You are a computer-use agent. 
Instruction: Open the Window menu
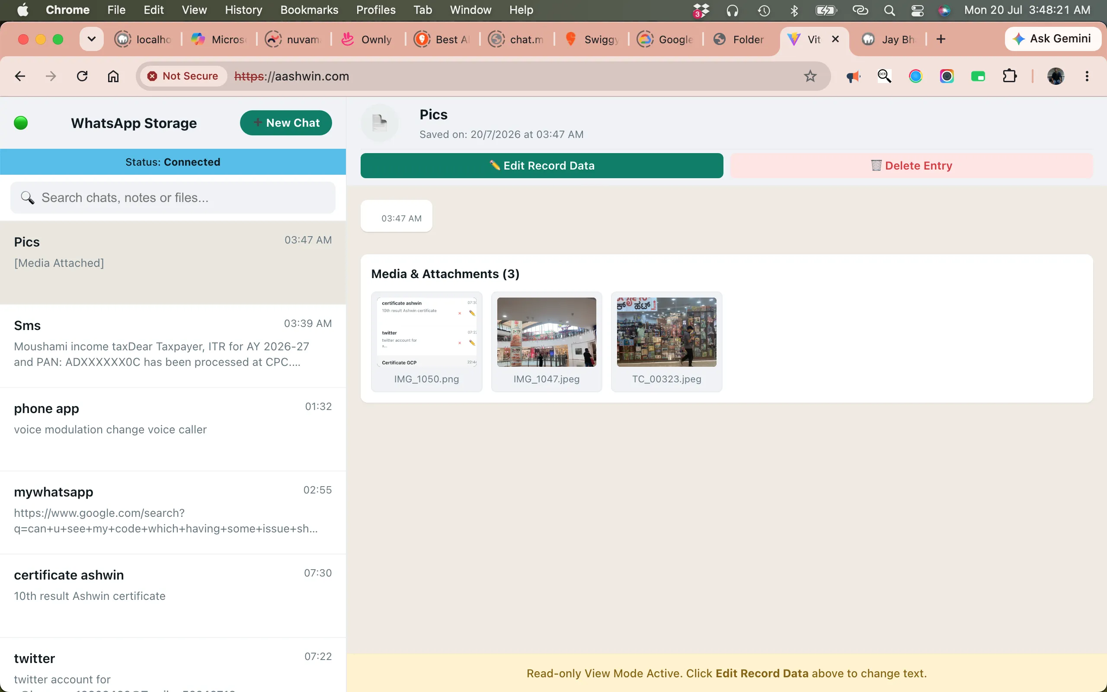coord(470,10)
